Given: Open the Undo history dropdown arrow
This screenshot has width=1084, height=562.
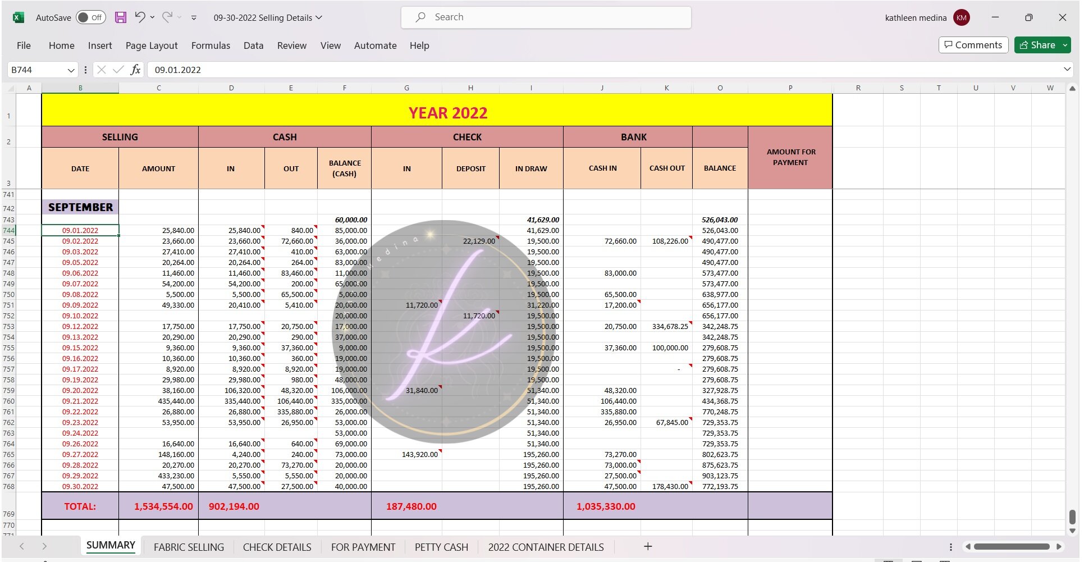Looking at the screenshot, I should coord(152,17).
